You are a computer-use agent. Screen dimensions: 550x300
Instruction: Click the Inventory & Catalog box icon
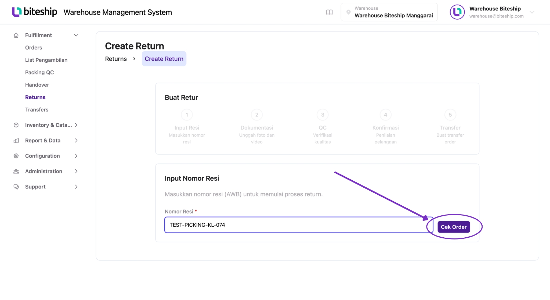pyautogui.click(x=16, y=125)
